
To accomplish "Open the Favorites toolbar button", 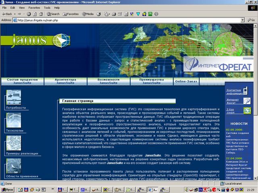I will pos(71,14).
